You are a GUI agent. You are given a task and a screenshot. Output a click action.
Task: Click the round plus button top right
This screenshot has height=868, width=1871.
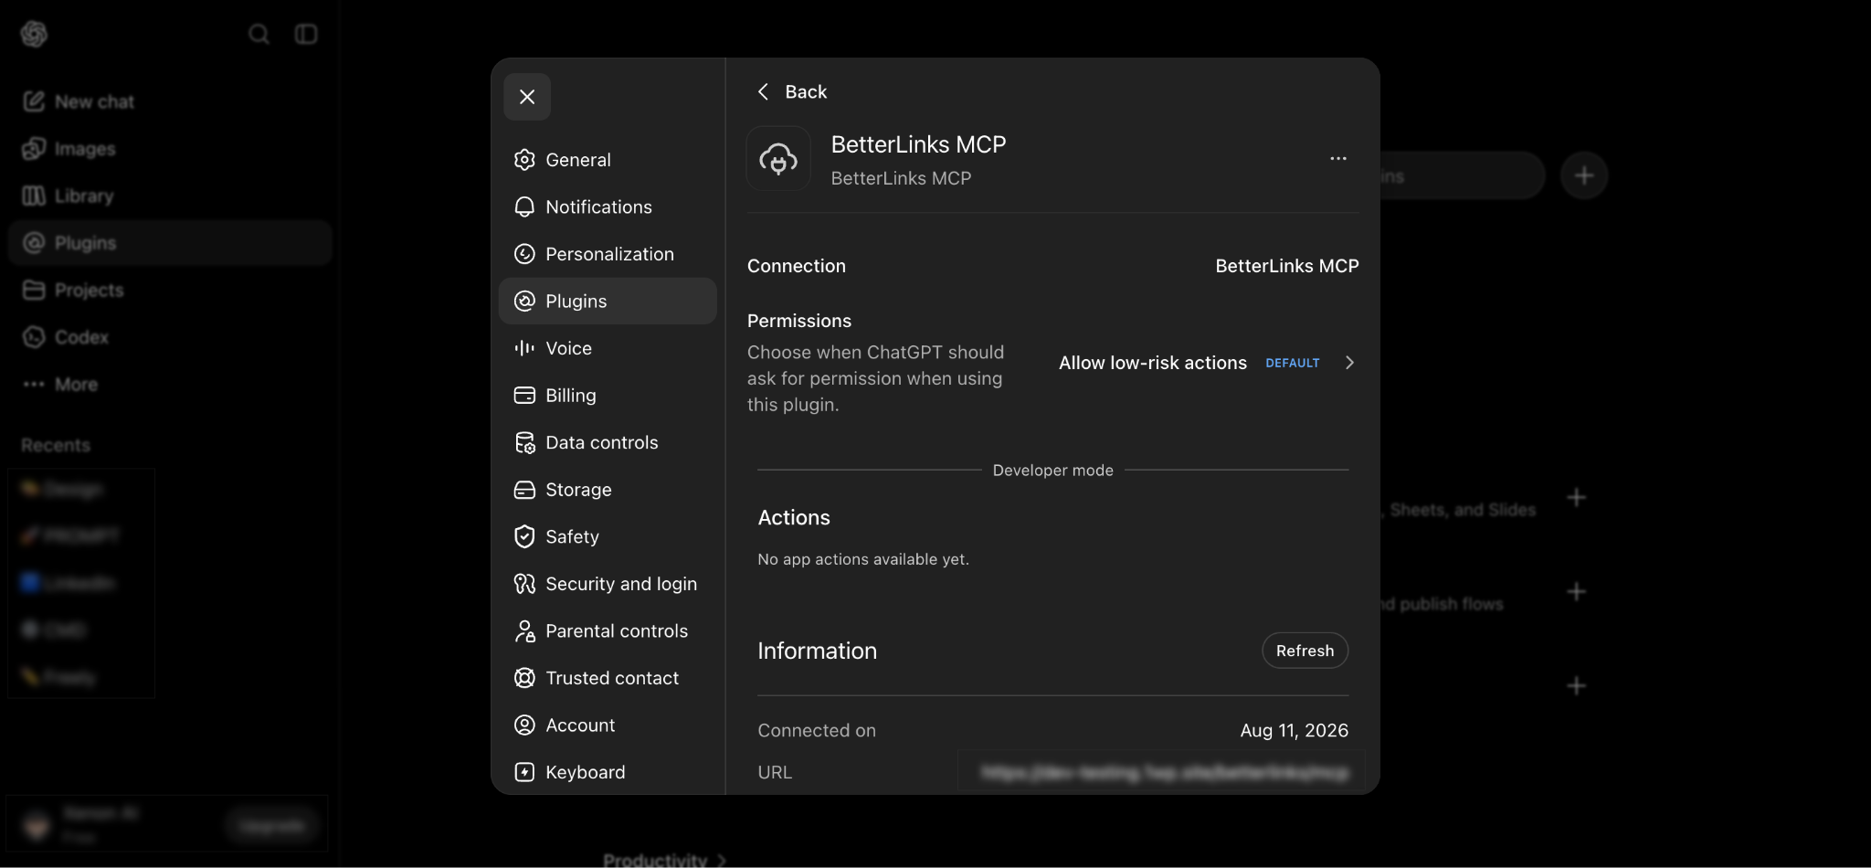tap(1584, 175)
